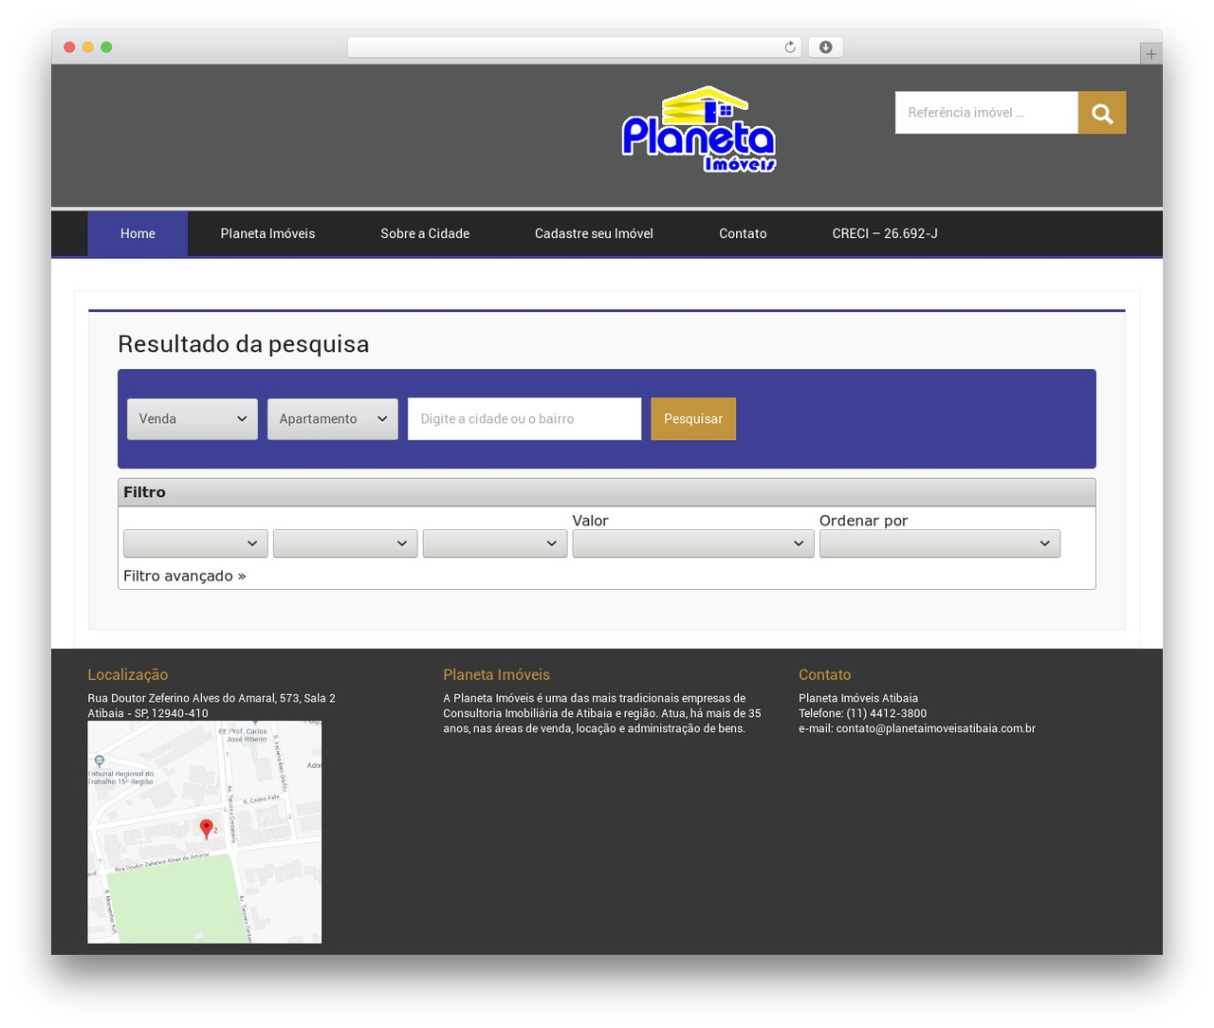The height and width of the screenshot is (1028, 1214).
Task: Open Contato menu item
Action: [x=743, y=233]
